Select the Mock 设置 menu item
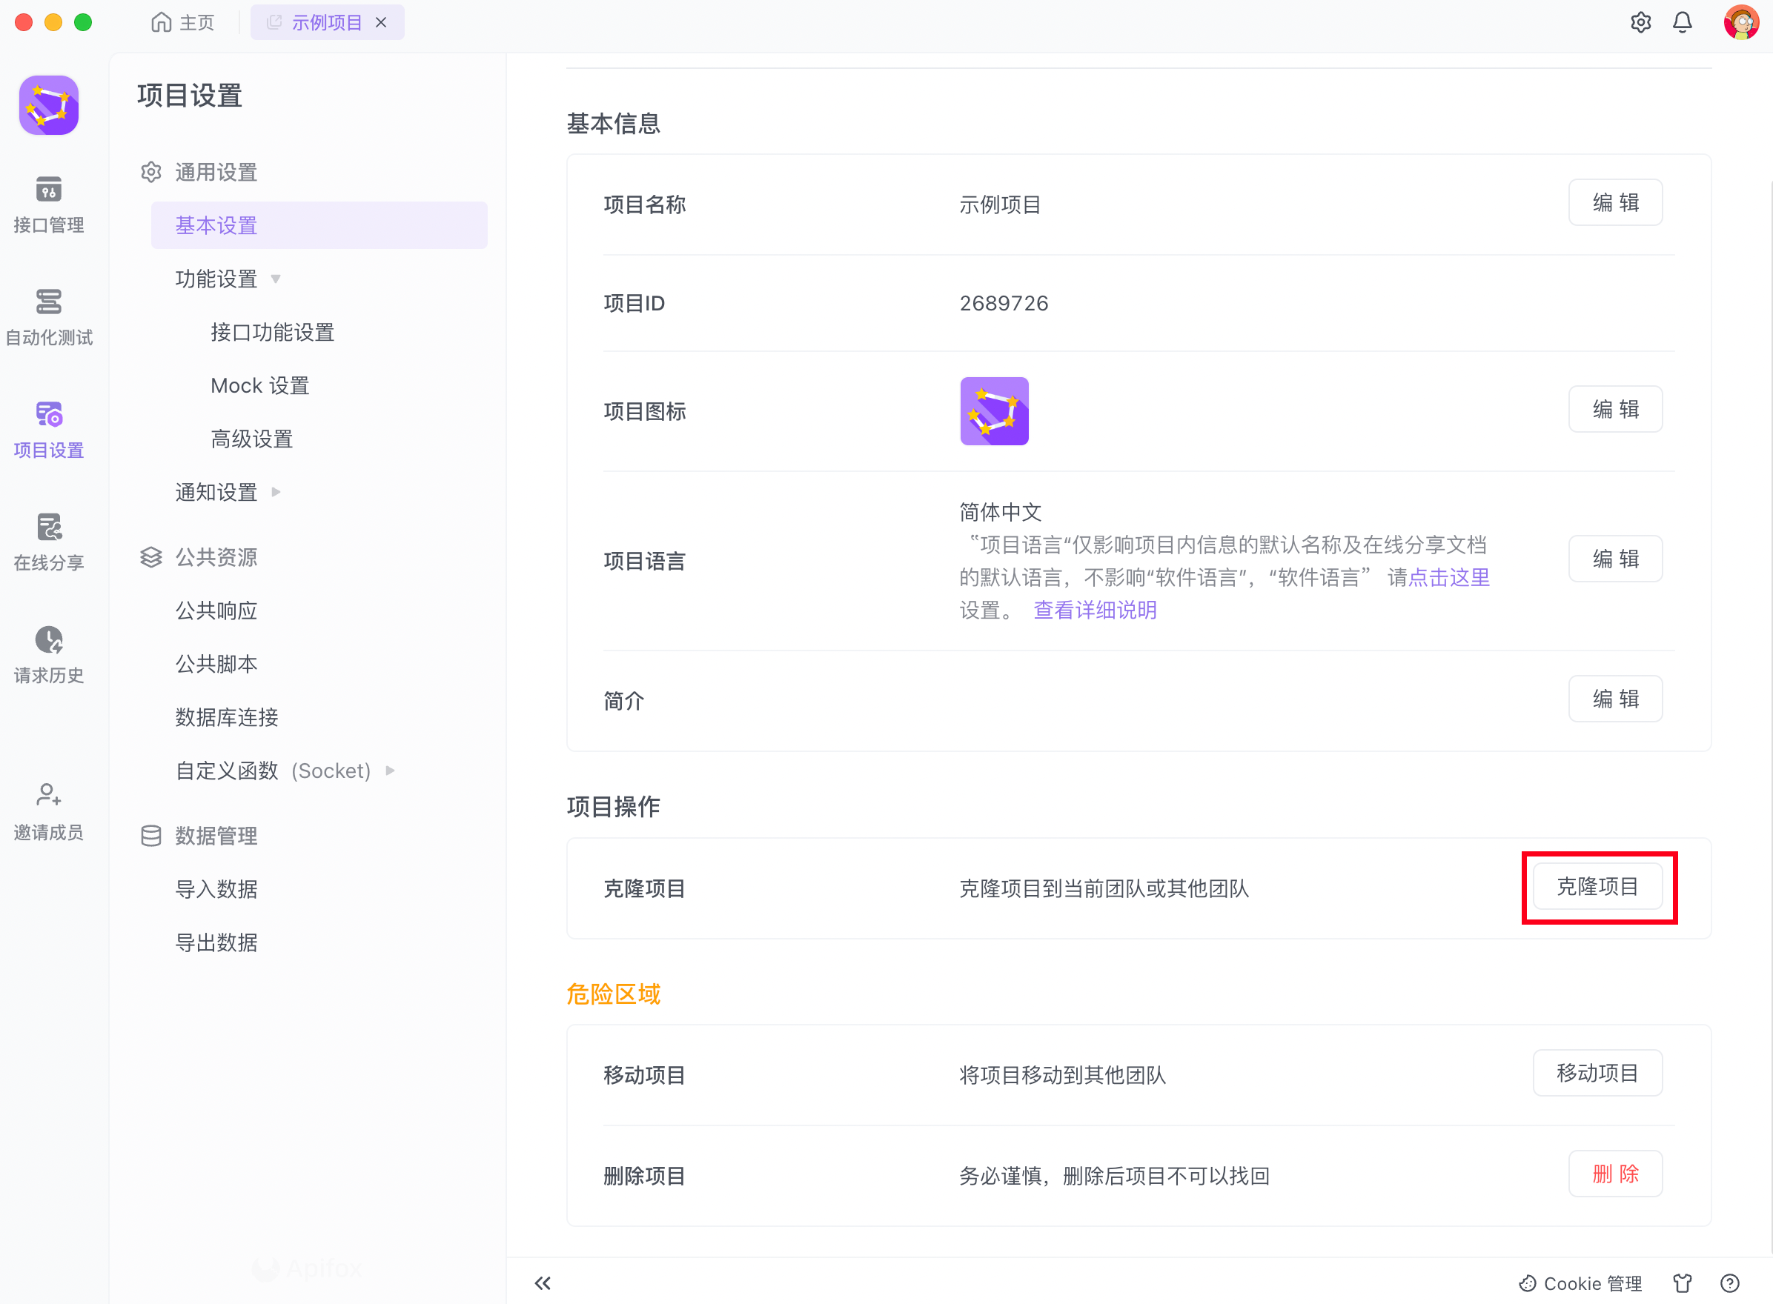This screenshot has height=1304, width=1773. [260, 385]
